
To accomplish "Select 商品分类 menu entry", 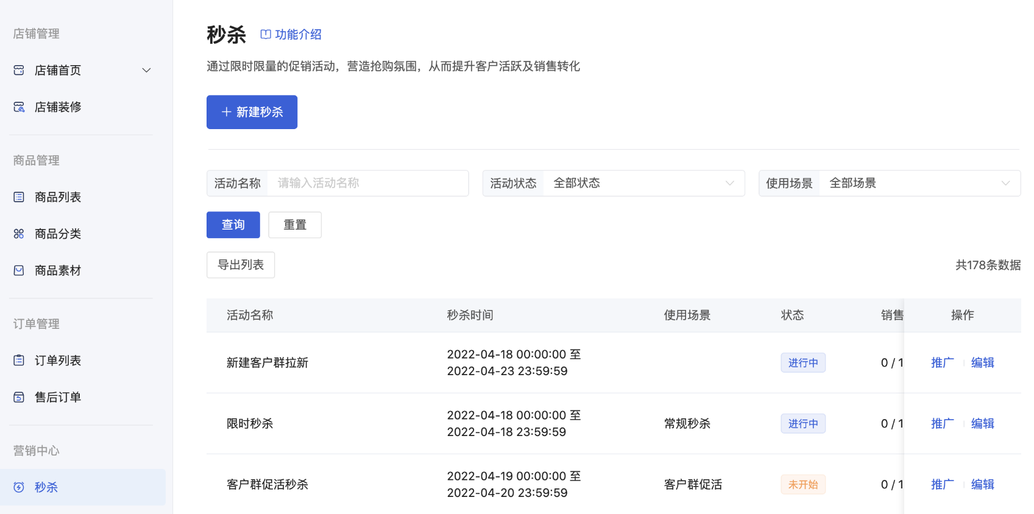I will [58, 234].
